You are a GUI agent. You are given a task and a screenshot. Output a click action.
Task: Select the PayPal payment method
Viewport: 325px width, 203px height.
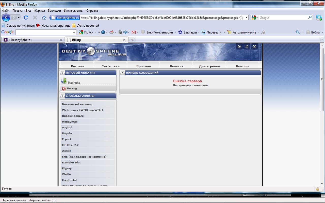67,127
